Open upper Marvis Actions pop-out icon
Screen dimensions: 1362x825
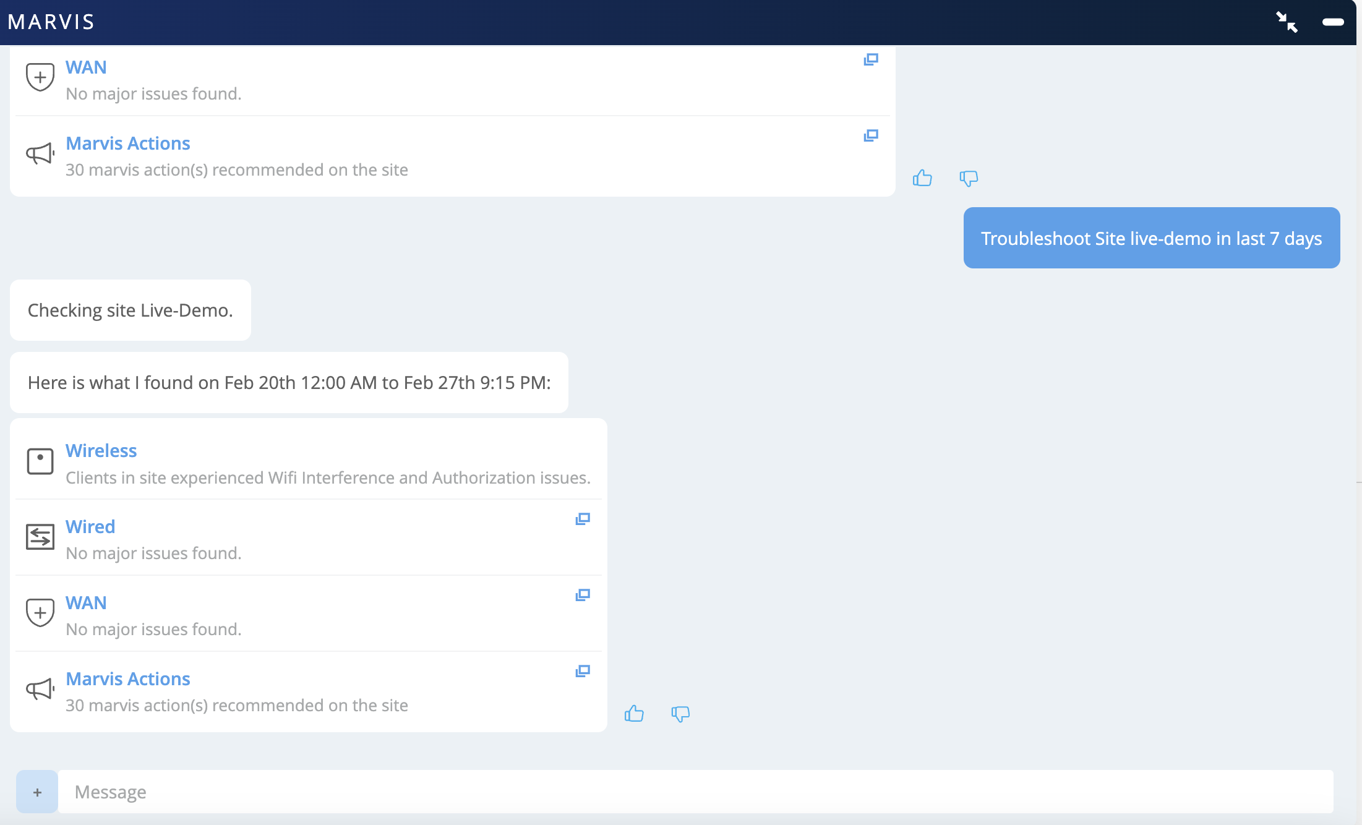pyautogui.click(x=871, y=135)
